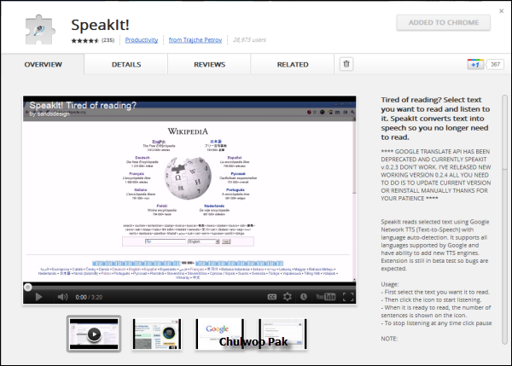
Task: Click the SpeakIt! extension title
Action: [x=100, y=25]
